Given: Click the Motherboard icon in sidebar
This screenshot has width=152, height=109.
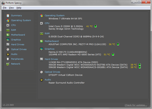Looking at the screenshot, I should (x=8, y=35).
